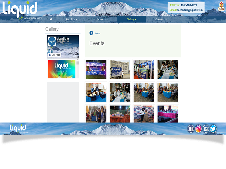
Task: Open the Liquid delivery truck photo
Action: pyautogui.click(x=120, y=69)
